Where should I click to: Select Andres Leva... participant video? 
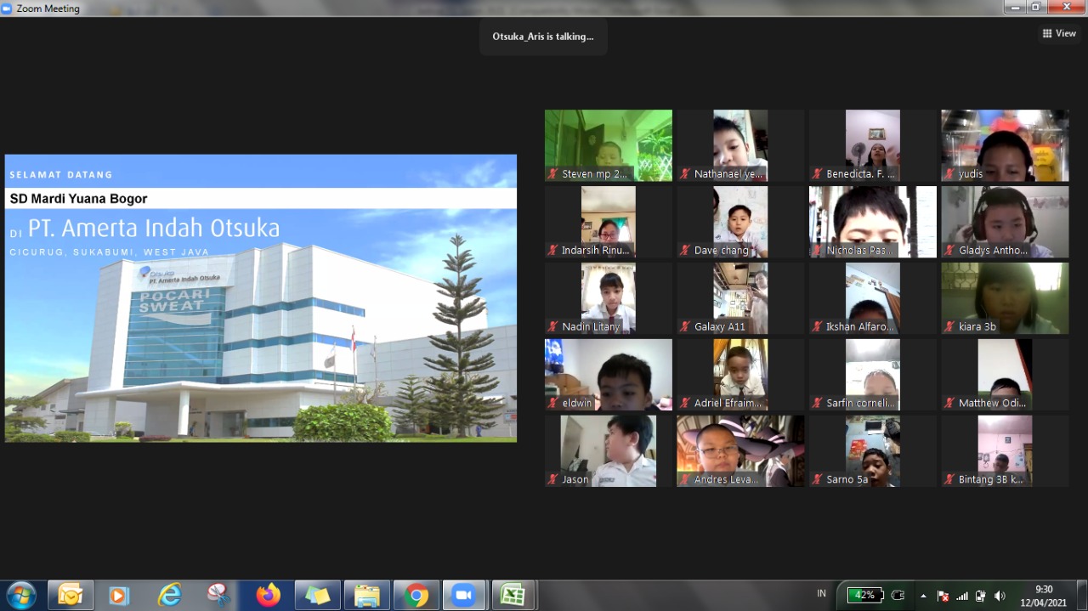click(740, 451)
